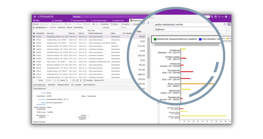Uncheck the row 000293 checkbox
This screenshot has height=139, width=263.
pyautogui.click(x=34, y=37)
